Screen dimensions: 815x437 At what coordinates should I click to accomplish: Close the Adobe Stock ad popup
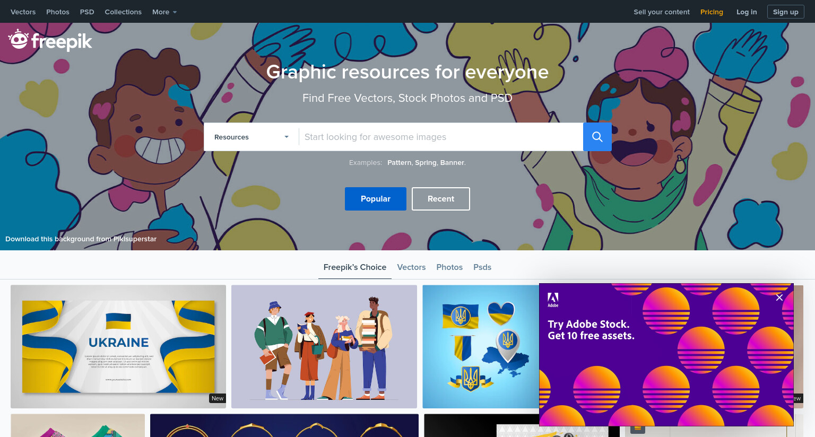pyautogui.click(x=779, y=298)
